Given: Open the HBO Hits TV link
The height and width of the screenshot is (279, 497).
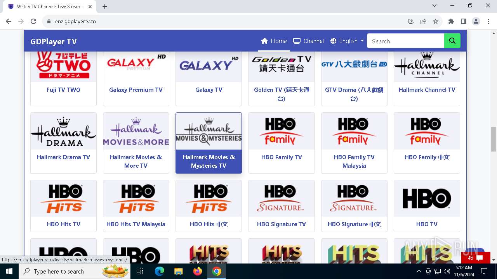Looking at the screenshot, I should click(63, 224).
